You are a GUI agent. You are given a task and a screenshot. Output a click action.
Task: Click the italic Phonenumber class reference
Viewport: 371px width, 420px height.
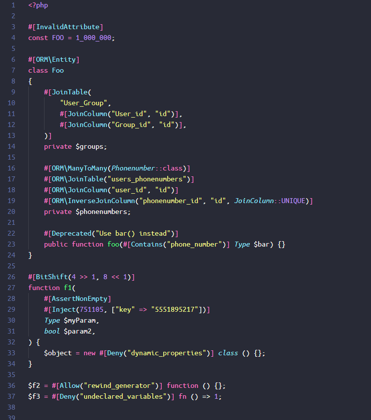tap(133, 168)
